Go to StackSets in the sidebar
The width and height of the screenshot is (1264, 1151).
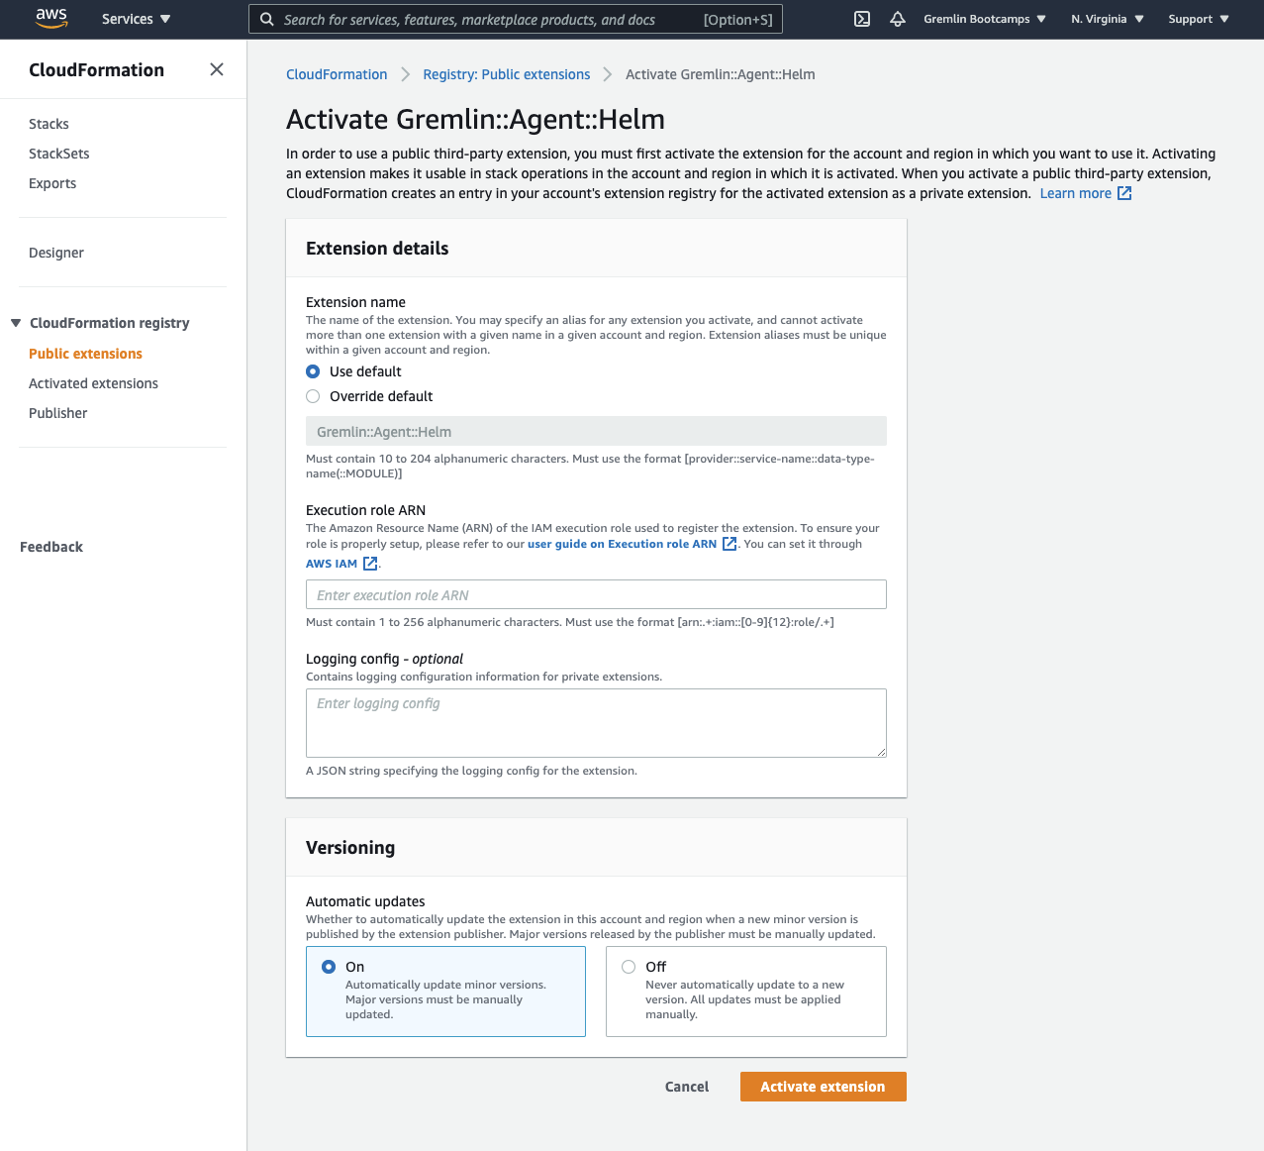pos(59,154)
